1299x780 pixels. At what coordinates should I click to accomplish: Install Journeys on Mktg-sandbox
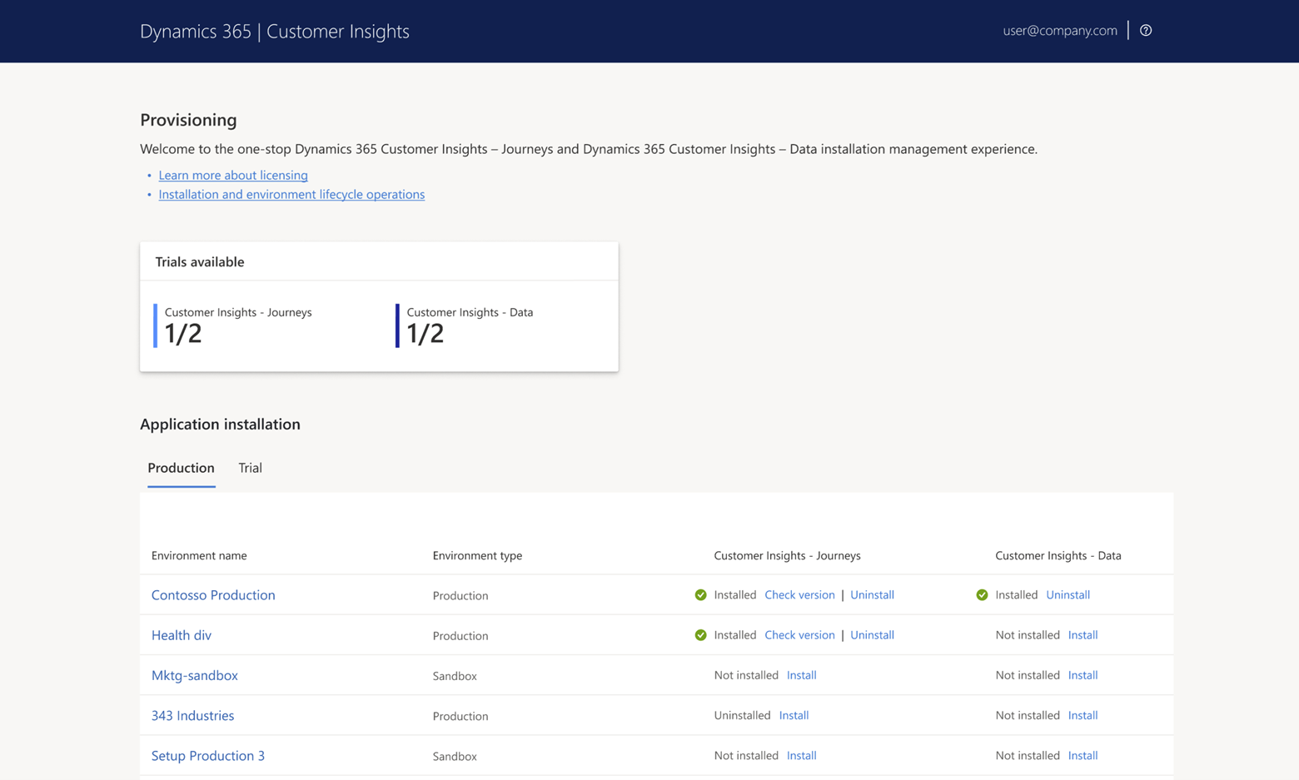pos(801,675)
